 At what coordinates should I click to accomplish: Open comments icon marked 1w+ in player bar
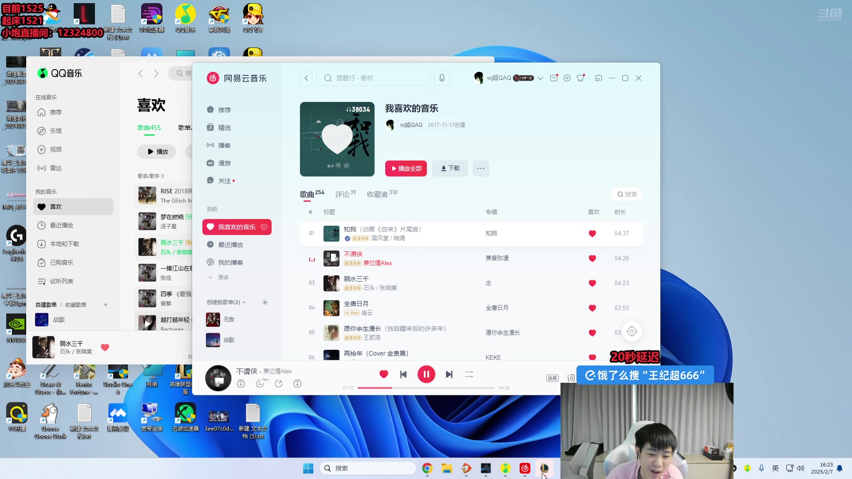pyautogui.click(x=260, y=384)
